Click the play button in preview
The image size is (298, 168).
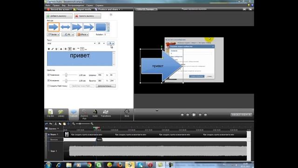tap(194, 115)
